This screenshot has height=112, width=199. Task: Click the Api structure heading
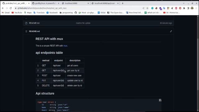(x=45, y=93)
